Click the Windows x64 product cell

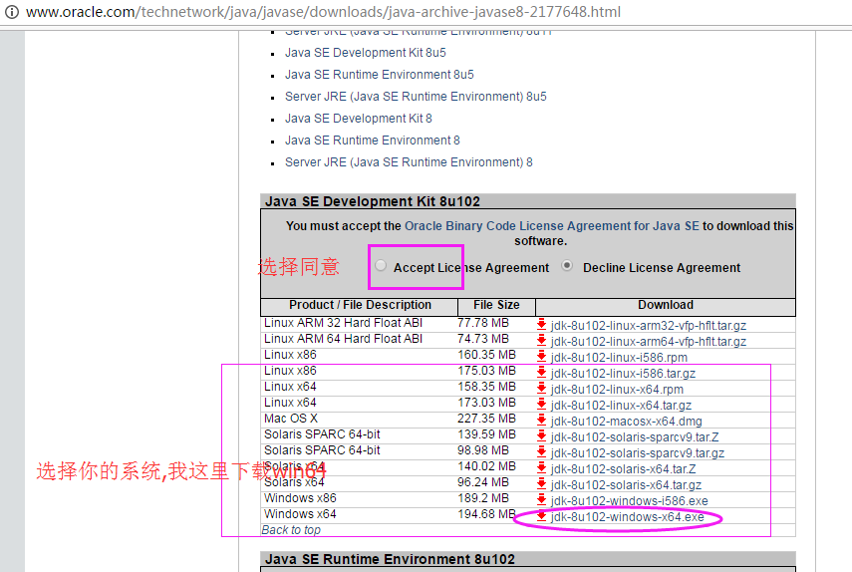click(300, 514)
